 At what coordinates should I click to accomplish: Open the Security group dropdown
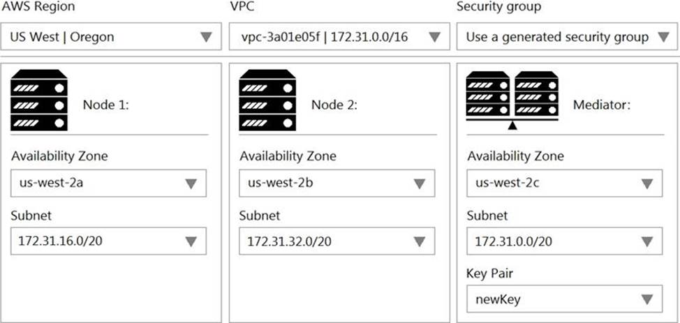pyautogui.click(x=566, y=37)
